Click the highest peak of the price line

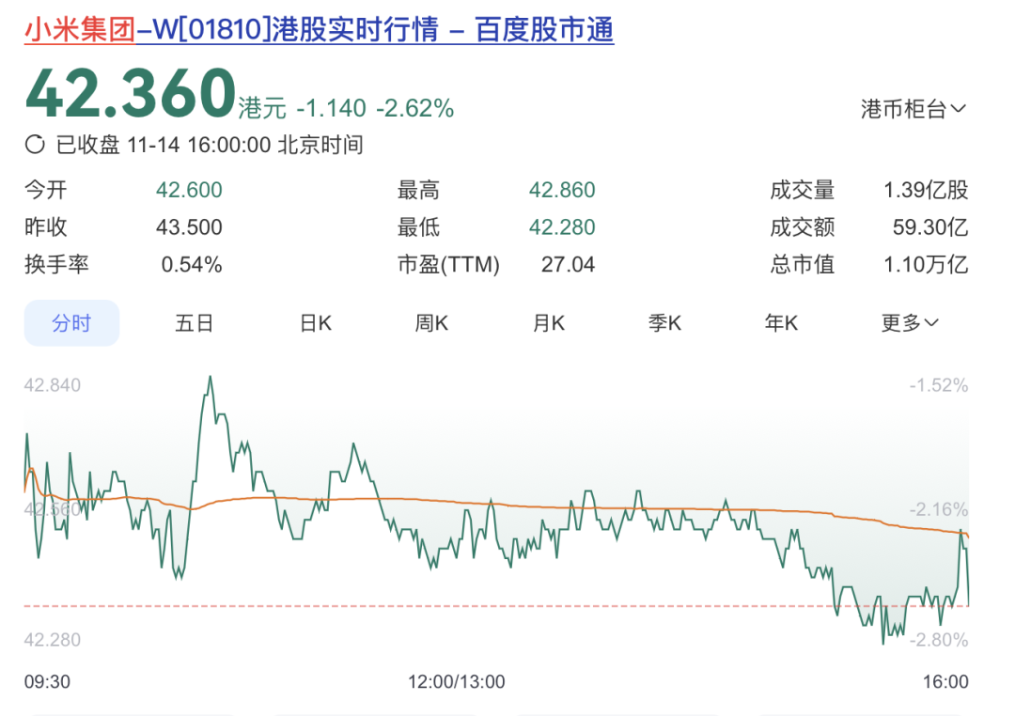(x=211, y=378)
